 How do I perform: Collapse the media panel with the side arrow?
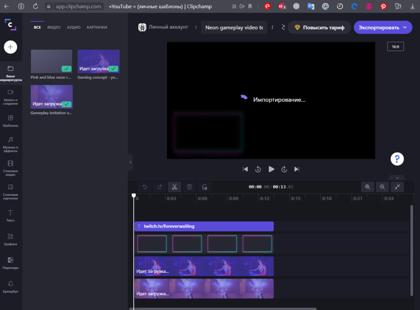click(x=130, y=162)
